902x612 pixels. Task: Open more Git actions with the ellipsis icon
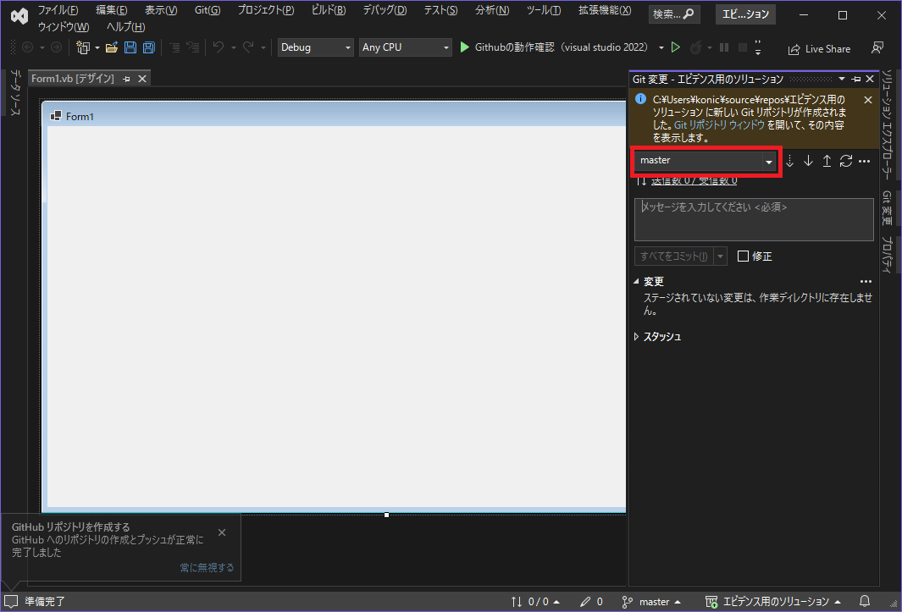pyautogui.click(x=863, y=161)
